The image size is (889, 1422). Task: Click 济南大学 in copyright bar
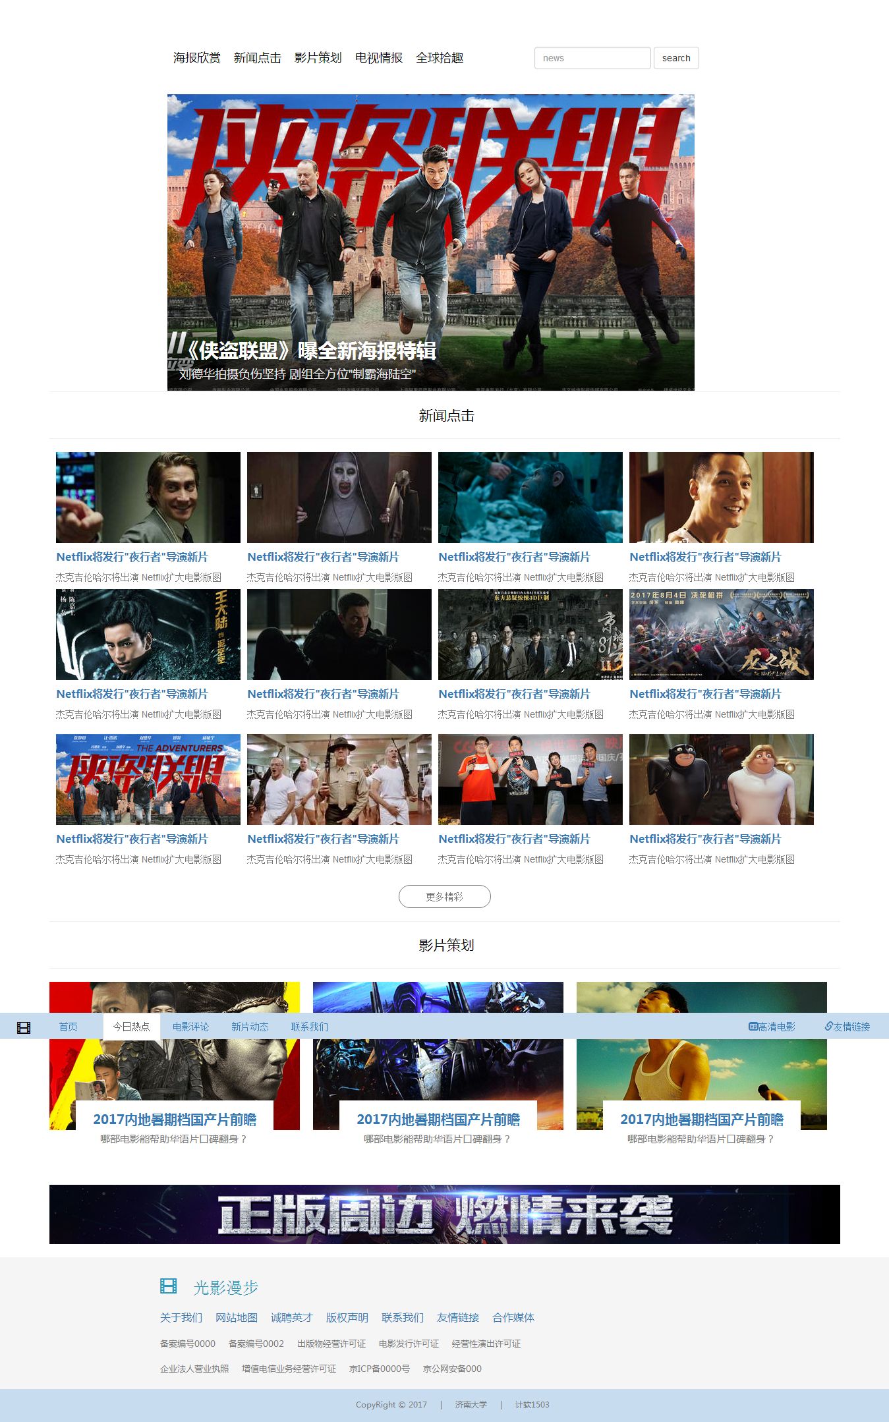471,1405
